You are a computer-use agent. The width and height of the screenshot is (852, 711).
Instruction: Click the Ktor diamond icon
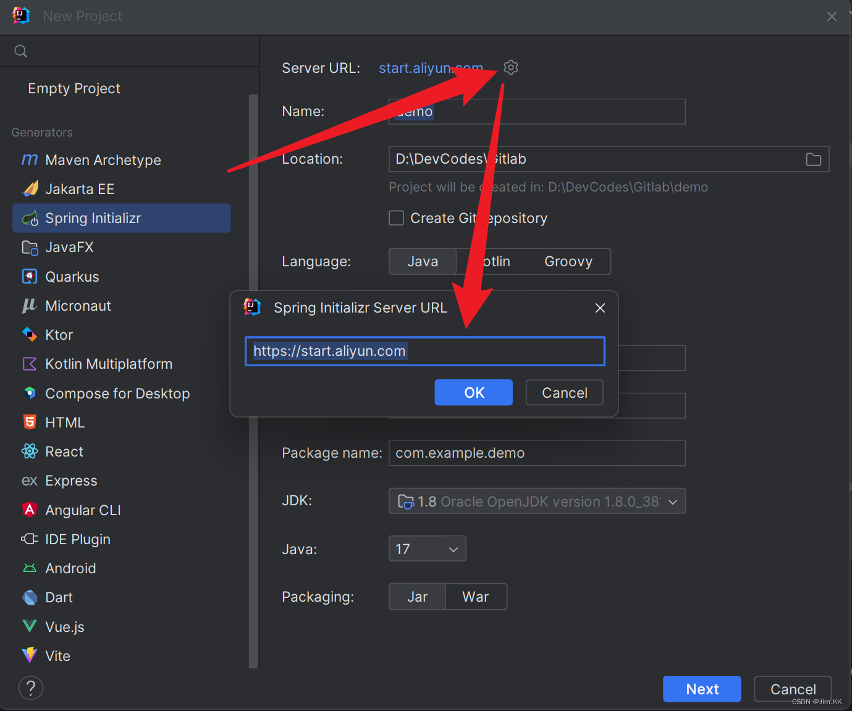[30, 335]
